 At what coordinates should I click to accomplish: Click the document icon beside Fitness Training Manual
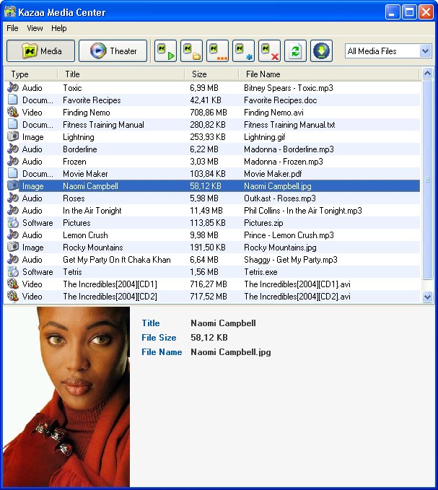pos(13,124)
